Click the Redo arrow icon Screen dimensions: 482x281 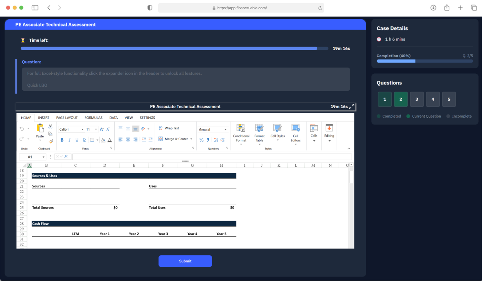[22, 139]
